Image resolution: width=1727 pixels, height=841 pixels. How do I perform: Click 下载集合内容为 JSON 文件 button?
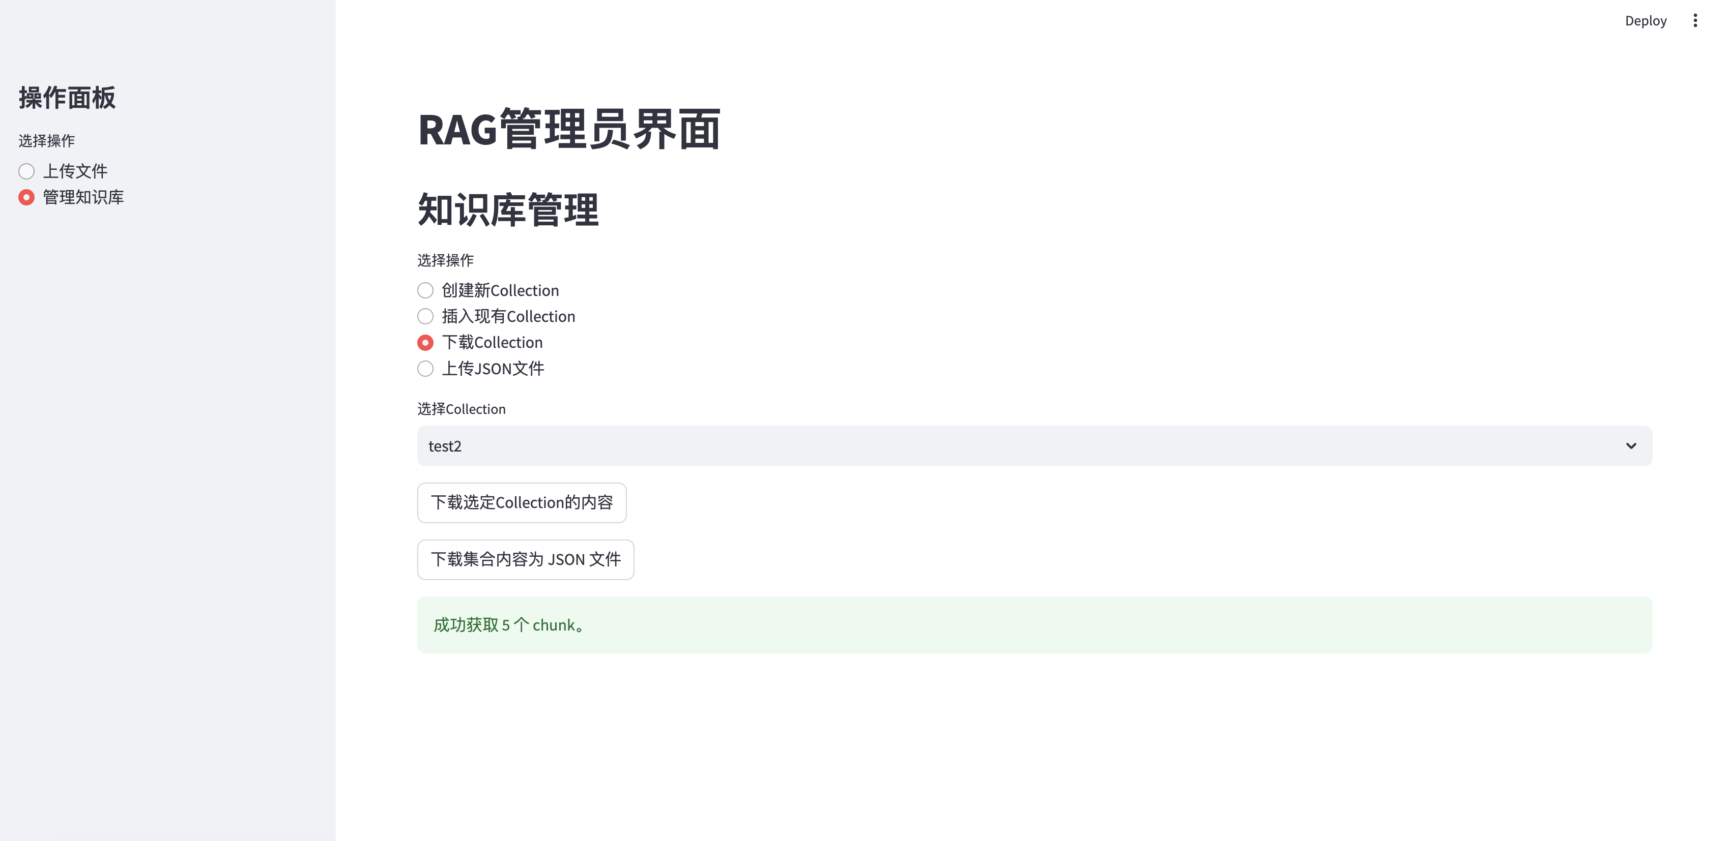[x=526, y=559]
